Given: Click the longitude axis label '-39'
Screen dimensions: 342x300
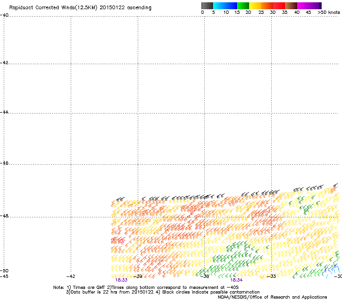Looking at the screenshot, I should (x=138, y=276).
